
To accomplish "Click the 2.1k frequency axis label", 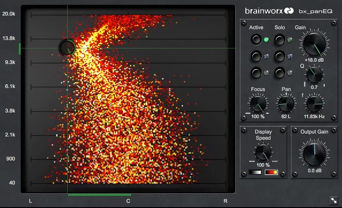I will point(10,135).
